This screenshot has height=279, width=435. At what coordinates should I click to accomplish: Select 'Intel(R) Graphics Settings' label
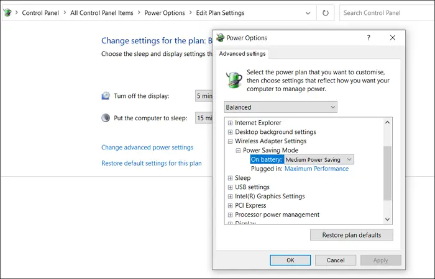click(270, 197)
